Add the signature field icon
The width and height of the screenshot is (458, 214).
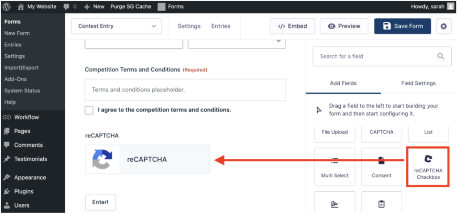pyautogui.click(x=335, y=205)
